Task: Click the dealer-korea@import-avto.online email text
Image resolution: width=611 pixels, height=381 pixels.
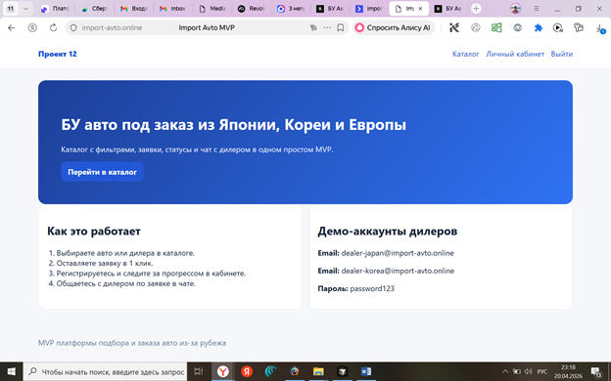Action: 398,271
